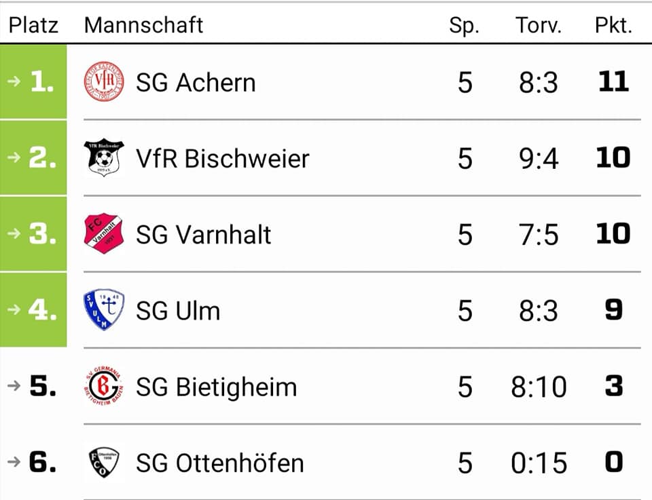This screenshot has width=652, height=500.
Task: Select the Torv. column header
Action: pyautogui.click(x=539, y=25)
